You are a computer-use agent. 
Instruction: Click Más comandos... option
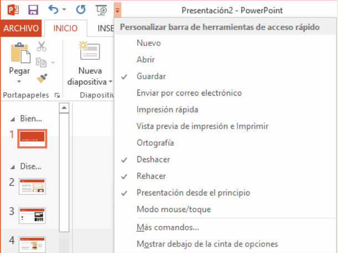coord(168,228)
